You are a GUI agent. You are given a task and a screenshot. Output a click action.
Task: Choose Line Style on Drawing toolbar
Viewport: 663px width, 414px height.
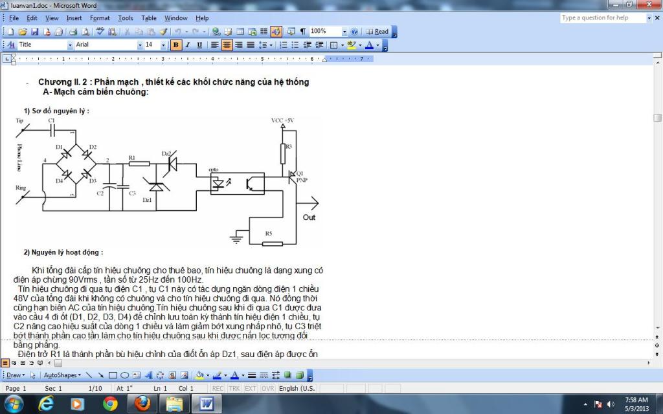point(252,375)
